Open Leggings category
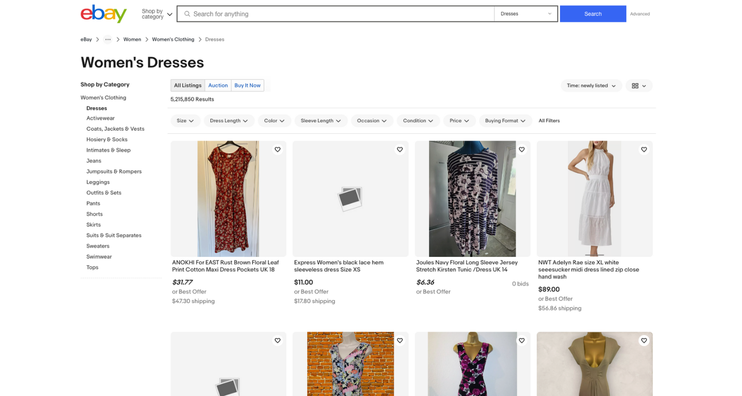This screenshot has width=742, height=396. (x=98, y=182)
